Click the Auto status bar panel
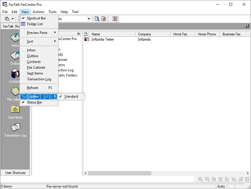The width and height of the screenshot is (251, 189). [x=221, y=186]
